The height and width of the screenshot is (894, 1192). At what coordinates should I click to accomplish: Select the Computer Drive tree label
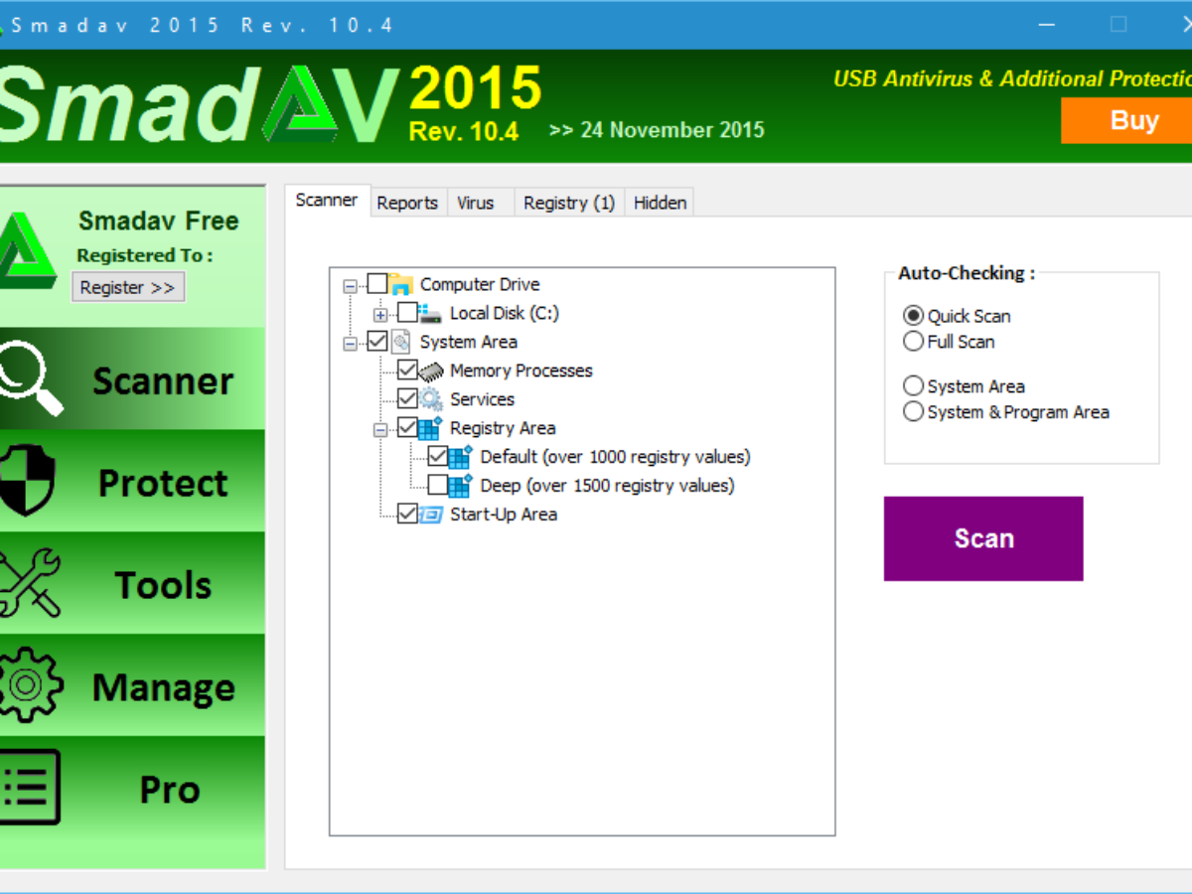pyautogui.click(x=480, y=285)
